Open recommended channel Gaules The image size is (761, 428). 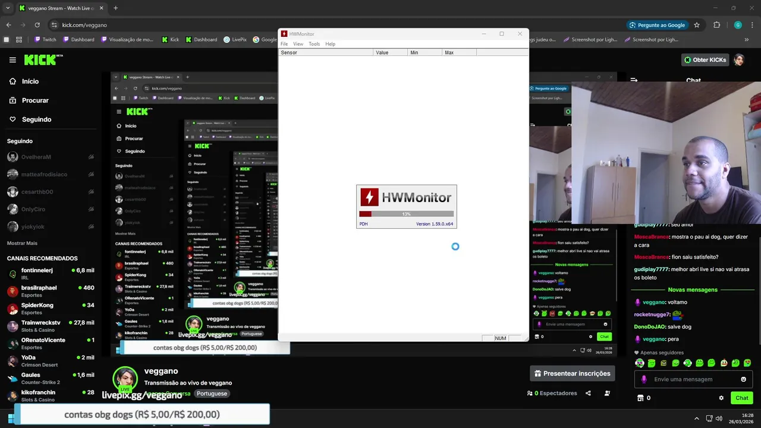pos(51,378)
